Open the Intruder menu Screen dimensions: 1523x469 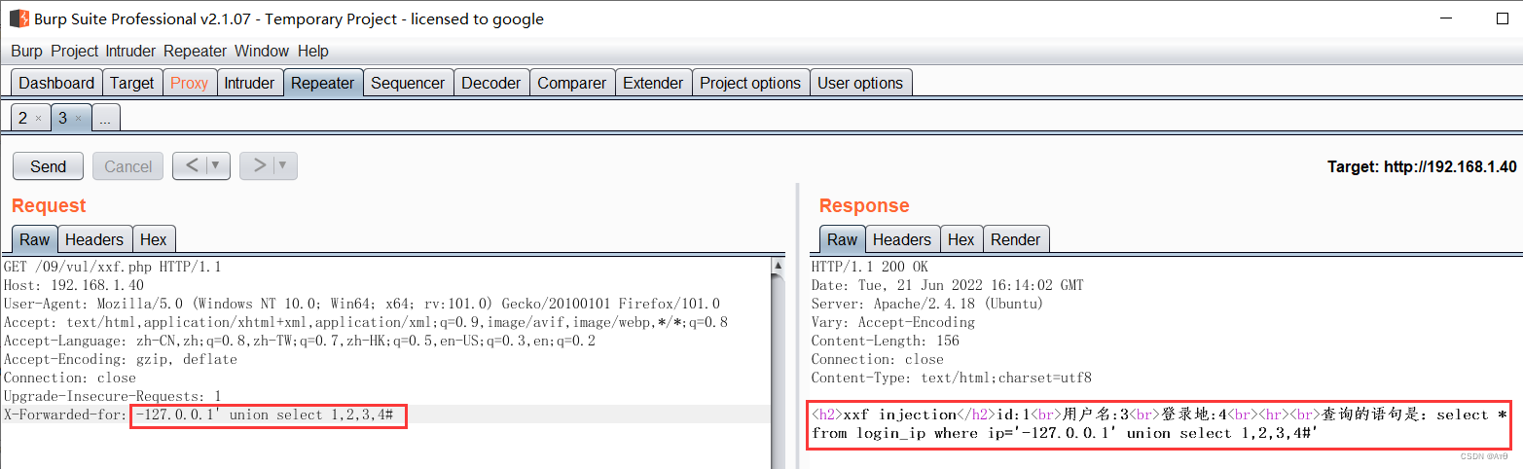tap(130, 51)
